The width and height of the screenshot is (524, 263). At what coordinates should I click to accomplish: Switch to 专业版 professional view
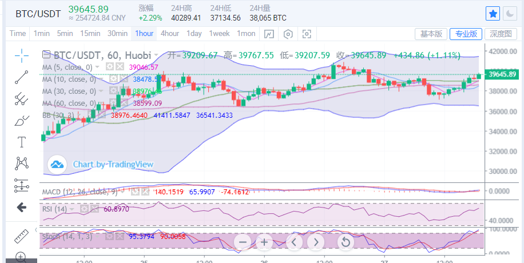click(x=466, y=34)
